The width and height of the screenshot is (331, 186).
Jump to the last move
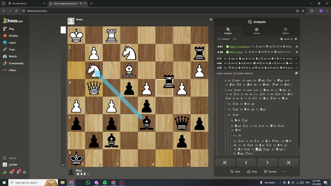point(289,162)
